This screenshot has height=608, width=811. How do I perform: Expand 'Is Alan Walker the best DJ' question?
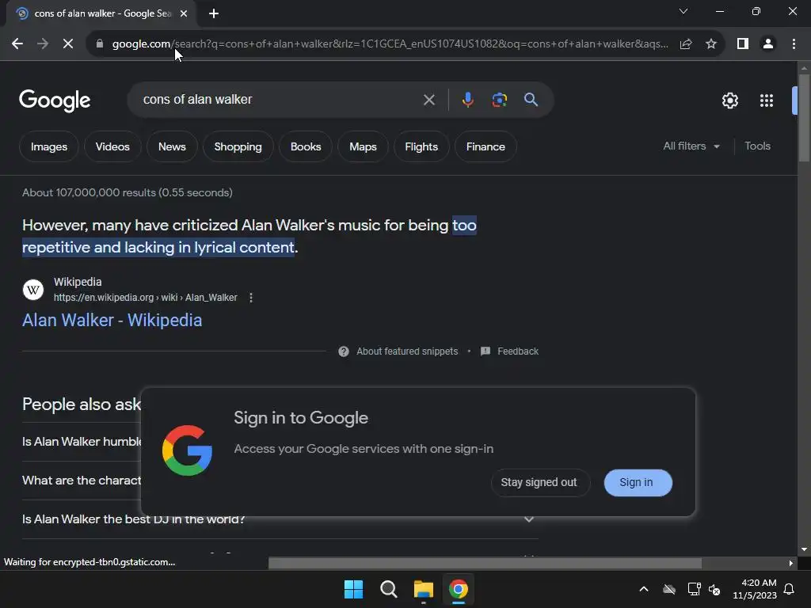point(280,519)
